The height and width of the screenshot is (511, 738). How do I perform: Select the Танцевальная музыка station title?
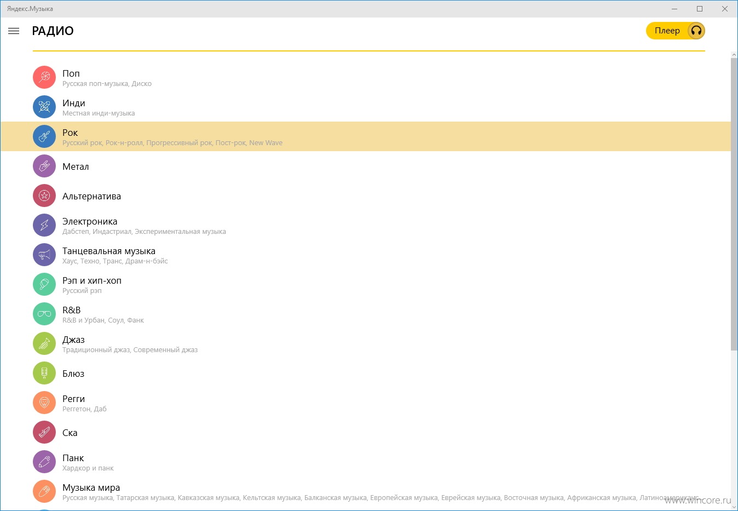coord(109,251)
